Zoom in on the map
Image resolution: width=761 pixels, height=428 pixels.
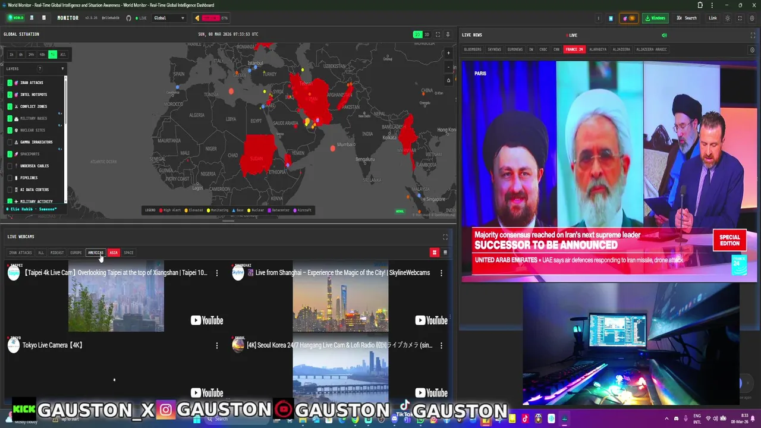click(x=449, y=53)
